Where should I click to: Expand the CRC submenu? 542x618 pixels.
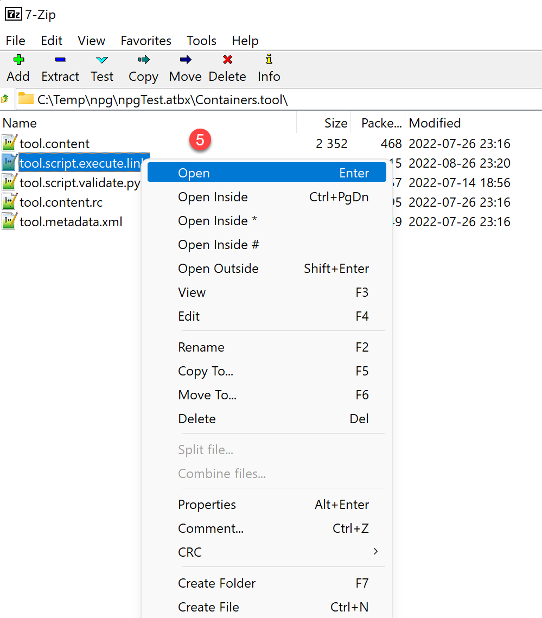267,552
